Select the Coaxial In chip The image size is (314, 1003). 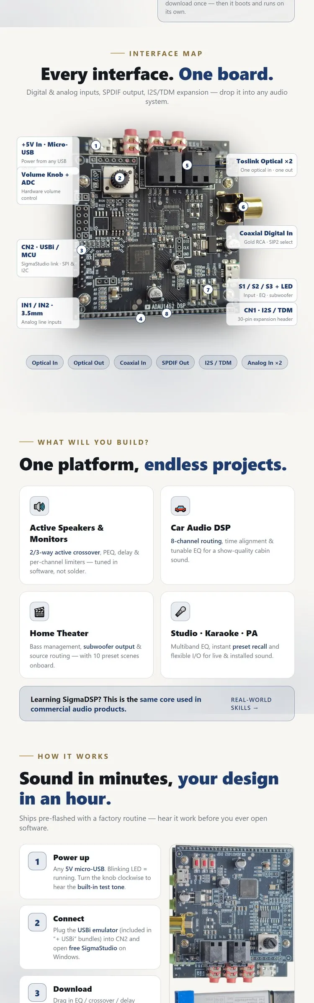click(x=133, y=363)
